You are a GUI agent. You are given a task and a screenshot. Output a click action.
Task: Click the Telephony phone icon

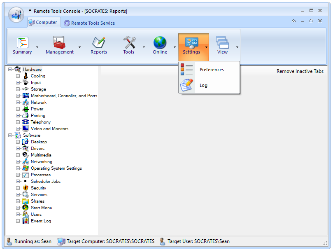coord(26,122)
